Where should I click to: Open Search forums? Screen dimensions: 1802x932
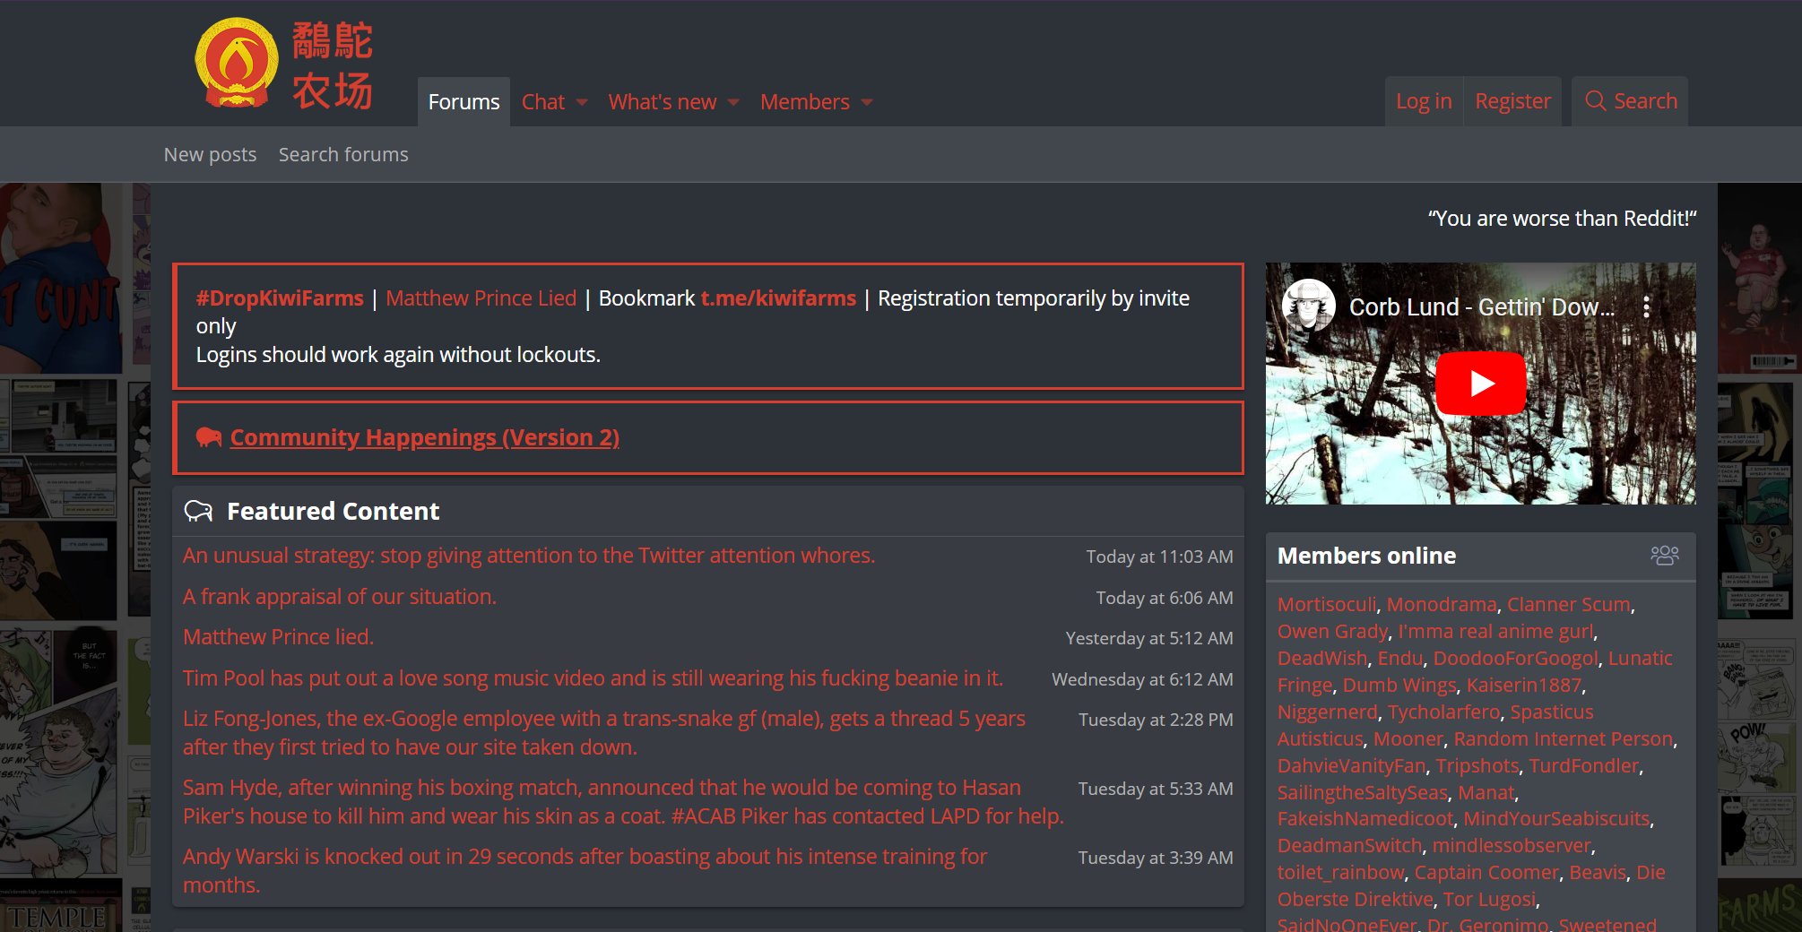tap(343, 155)
